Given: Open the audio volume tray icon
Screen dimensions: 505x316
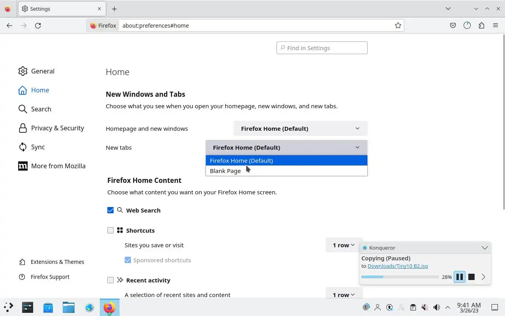Looking at the screenshot, I should point(437,307).
